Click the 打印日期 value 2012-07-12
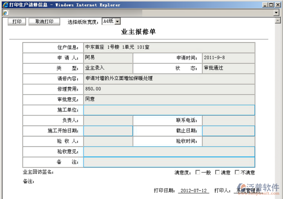This screenshot has width=283, height=199. 193,191
